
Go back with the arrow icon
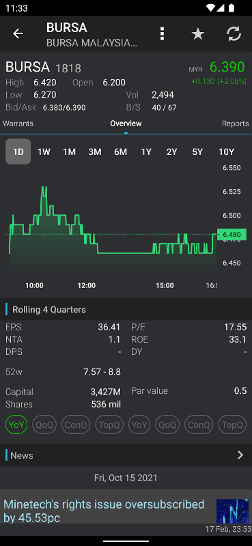[x=18, y=33]
